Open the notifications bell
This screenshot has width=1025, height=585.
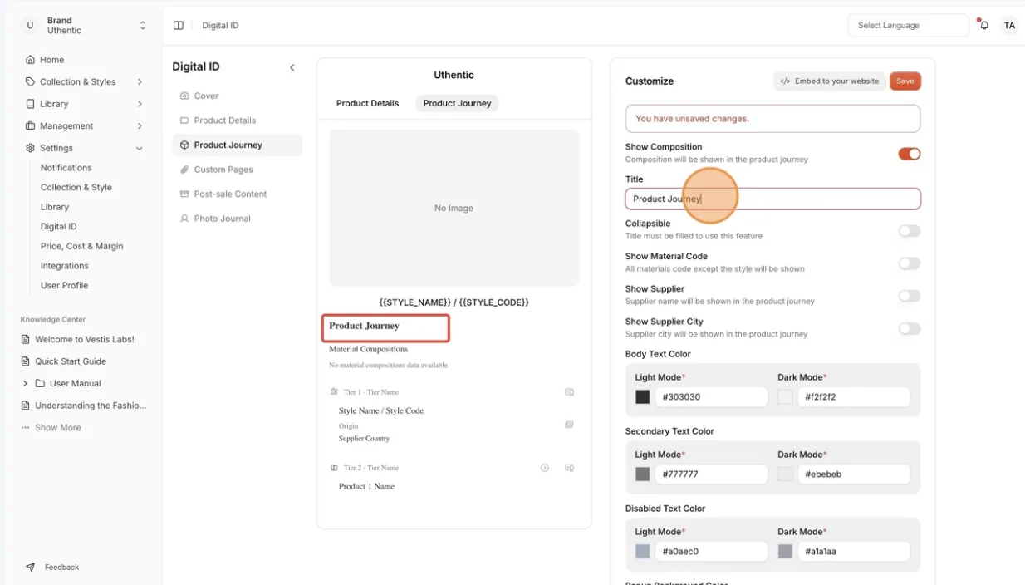pyautogui.click(x=983, y=26)
